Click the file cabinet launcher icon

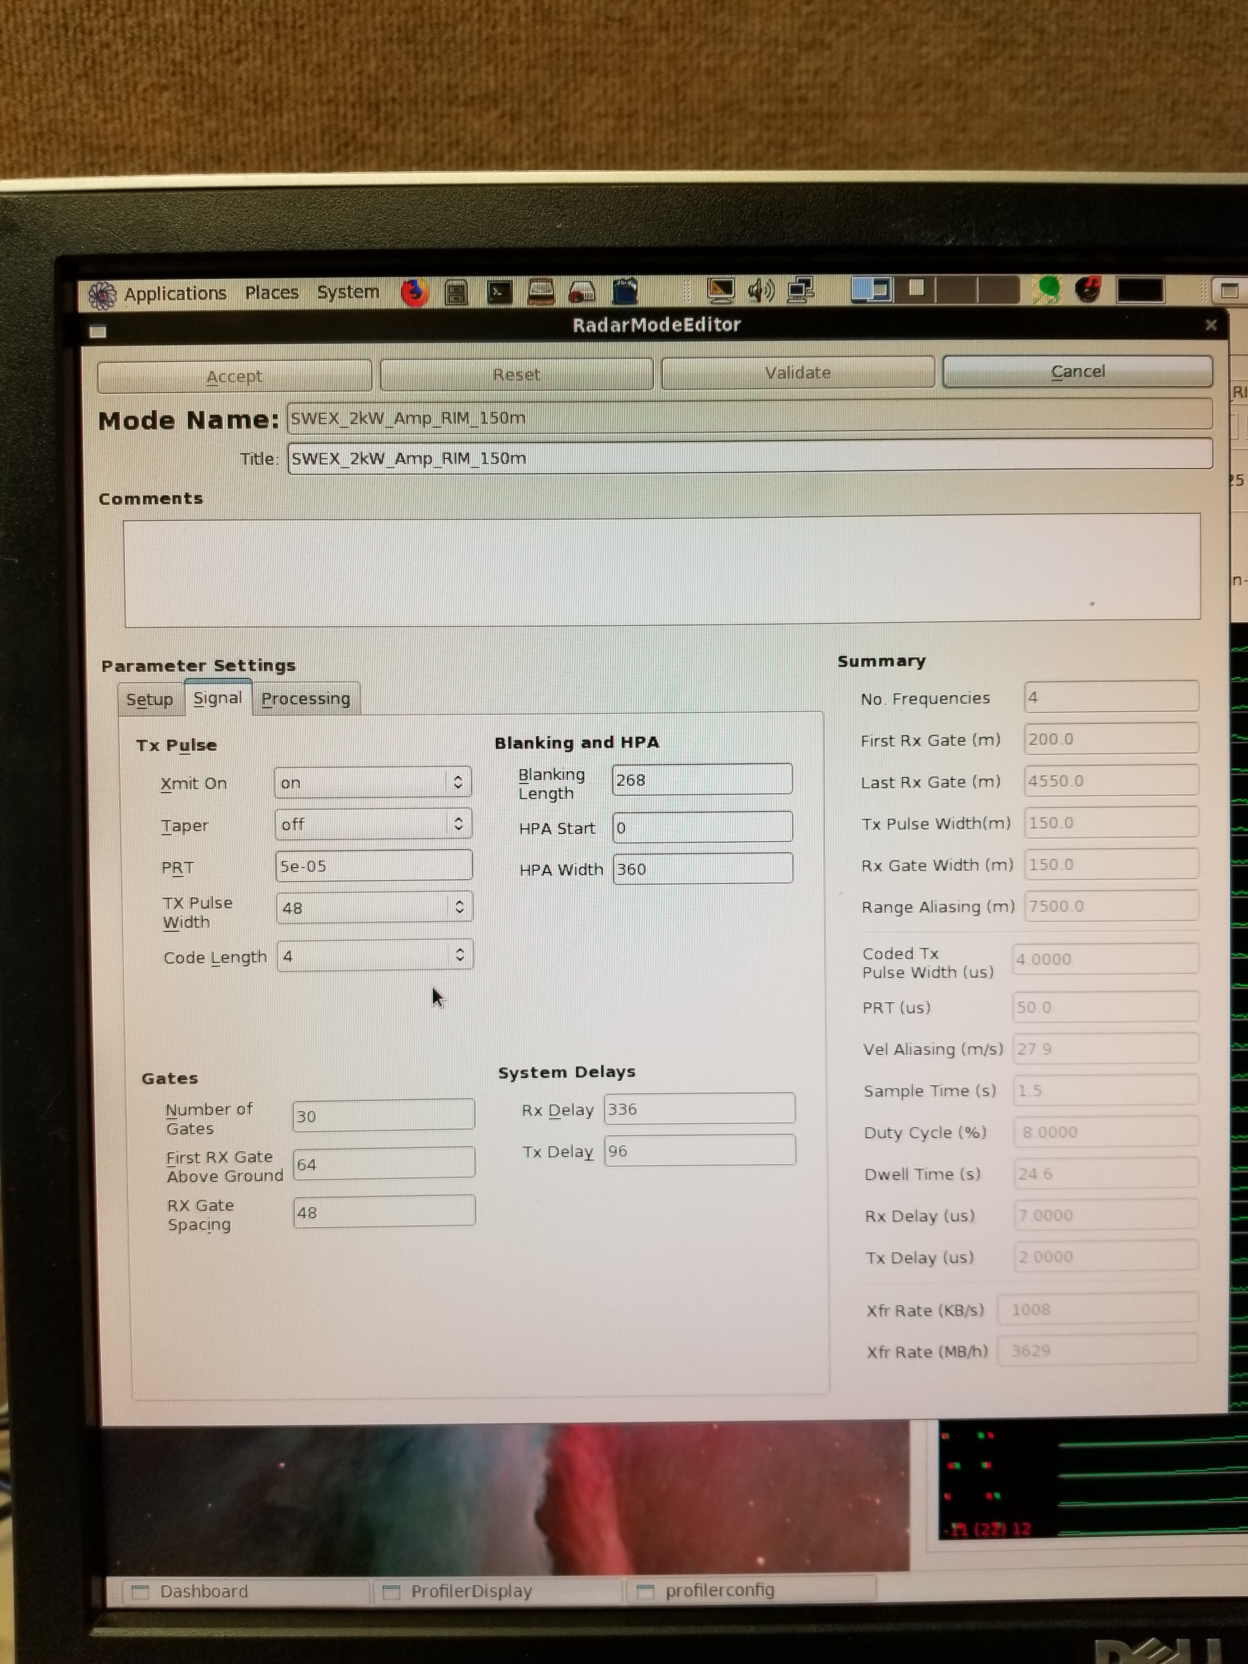456,293
